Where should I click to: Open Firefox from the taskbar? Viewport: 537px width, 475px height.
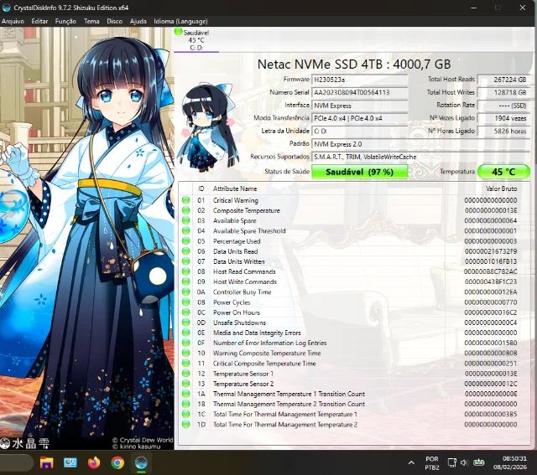(x=94, y=462)
